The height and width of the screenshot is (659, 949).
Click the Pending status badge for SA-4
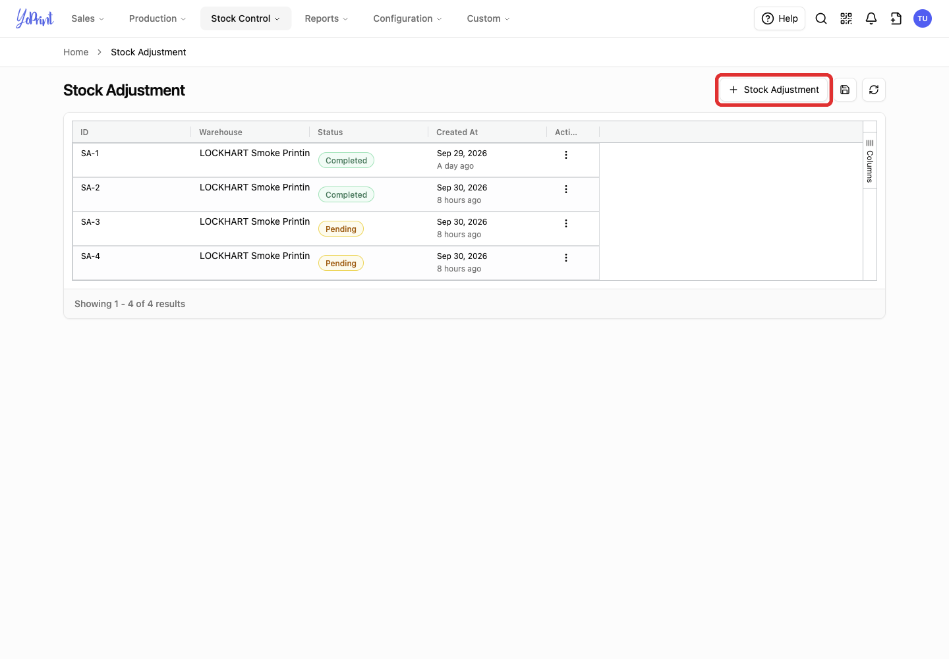341,263
